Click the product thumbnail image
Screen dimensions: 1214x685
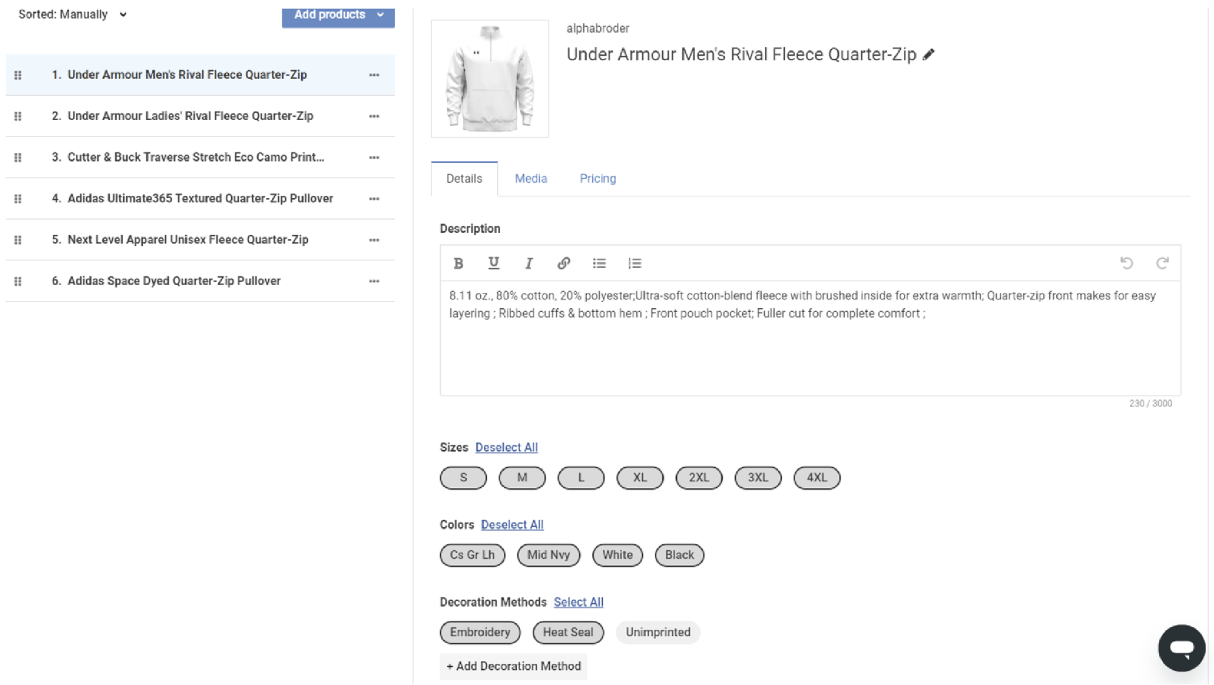click(x=490, y=79)
